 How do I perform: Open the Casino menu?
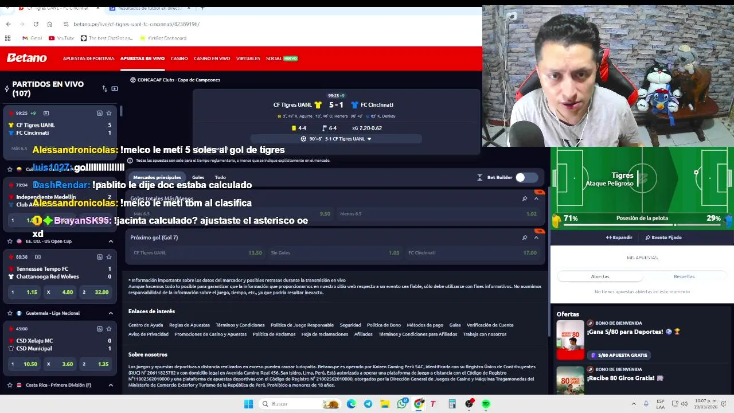[x=179, y=59]
